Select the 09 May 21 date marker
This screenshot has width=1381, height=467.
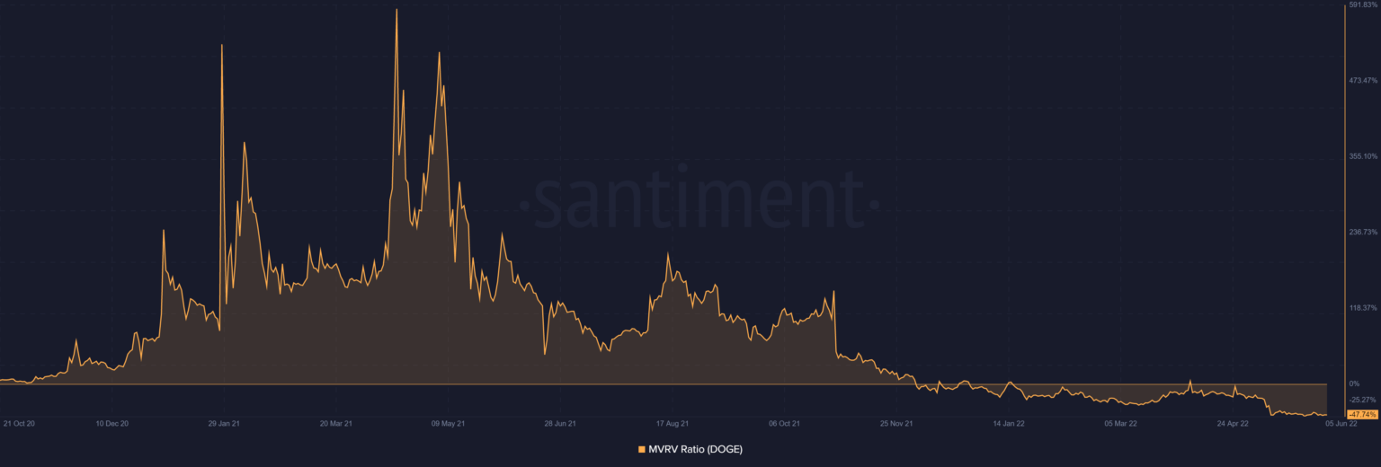pos(448,422)
